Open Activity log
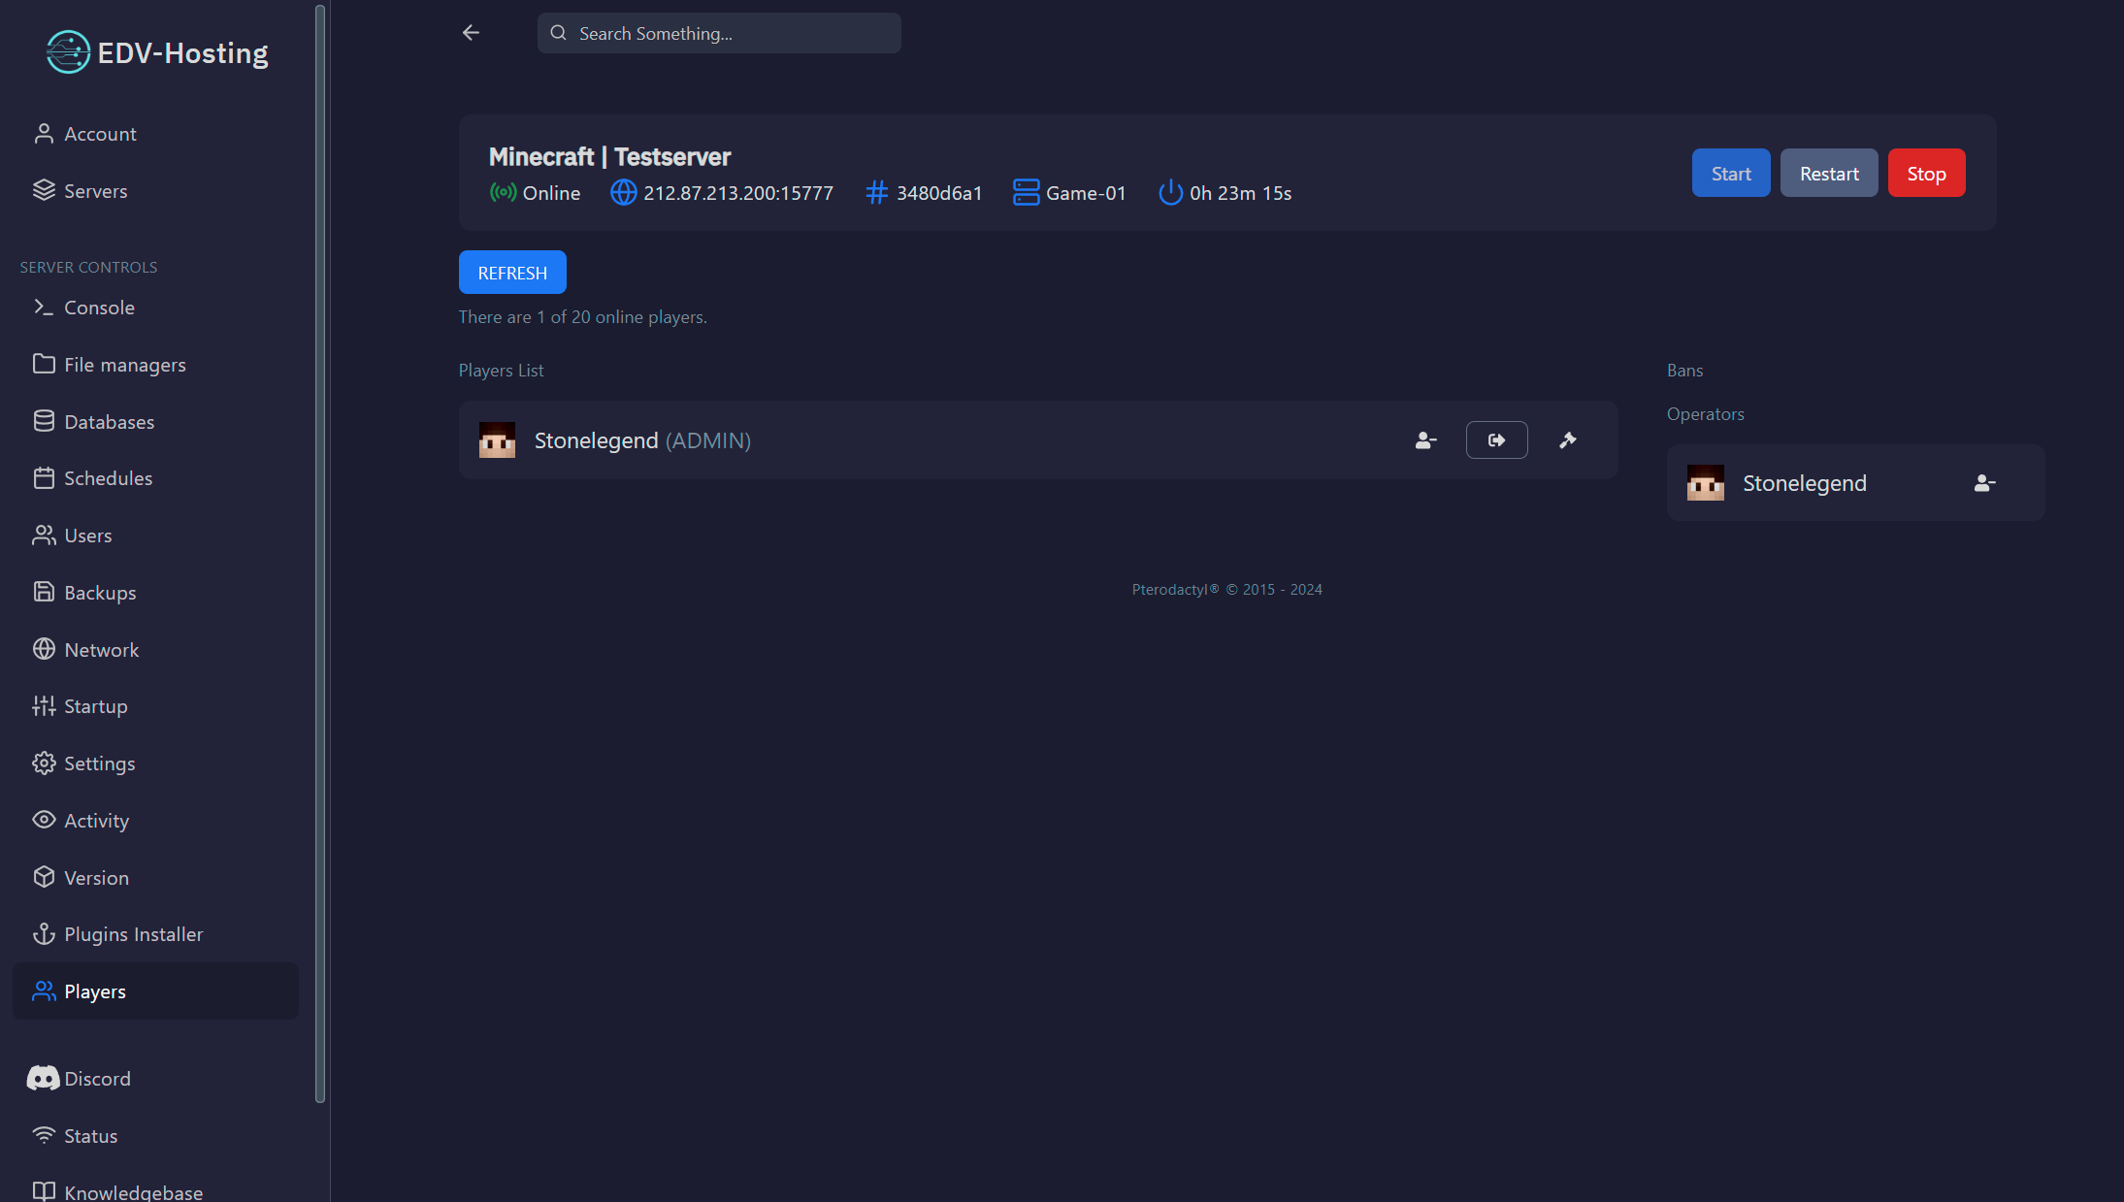Image resolution: width=2124 pixels, height=1202 pixels. (x=155, y=821)
